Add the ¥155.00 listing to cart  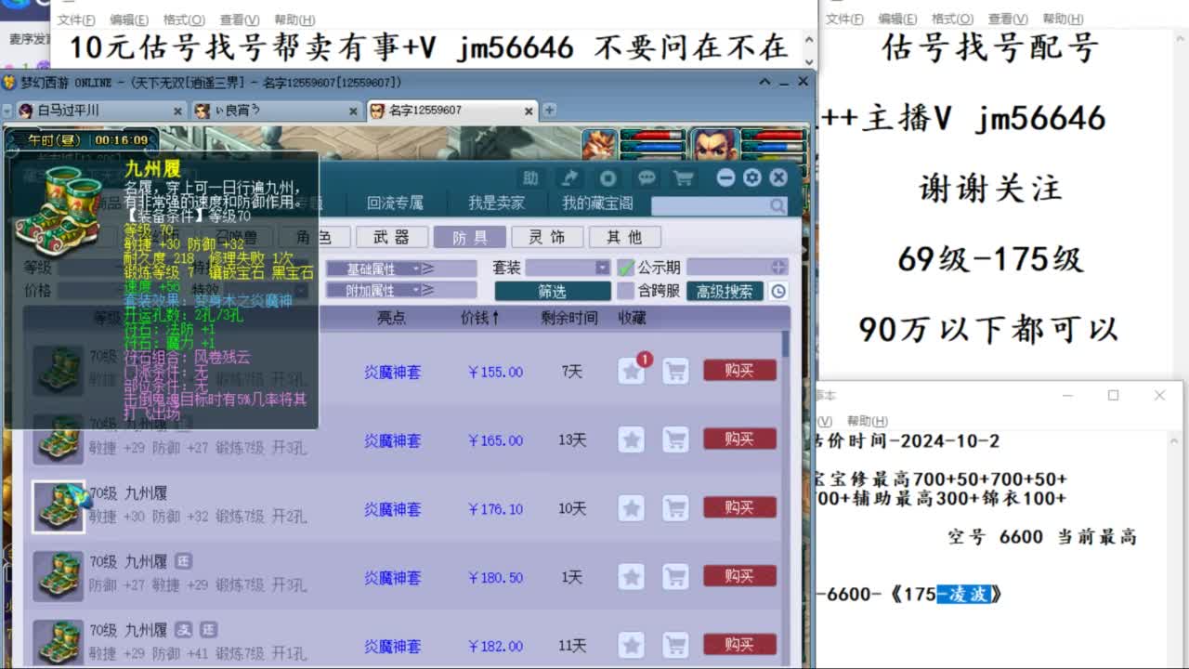(x=676, y=371)
